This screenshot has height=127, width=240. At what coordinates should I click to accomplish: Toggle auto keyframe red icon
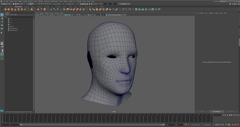(236, 125)
